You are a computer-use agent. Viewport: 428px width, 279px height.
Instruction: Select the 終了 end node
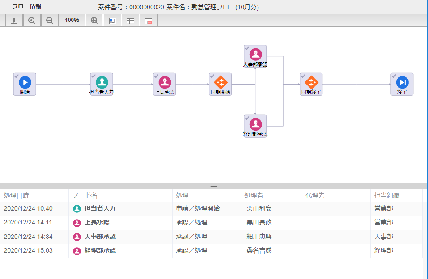pos(402,84)
